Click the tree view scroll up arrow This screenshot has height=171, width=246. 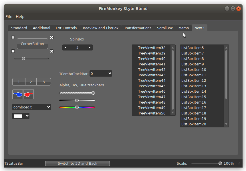tap(173, 48)
